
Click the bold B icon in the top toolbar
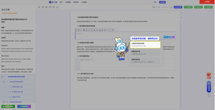[x=46, y=7]
